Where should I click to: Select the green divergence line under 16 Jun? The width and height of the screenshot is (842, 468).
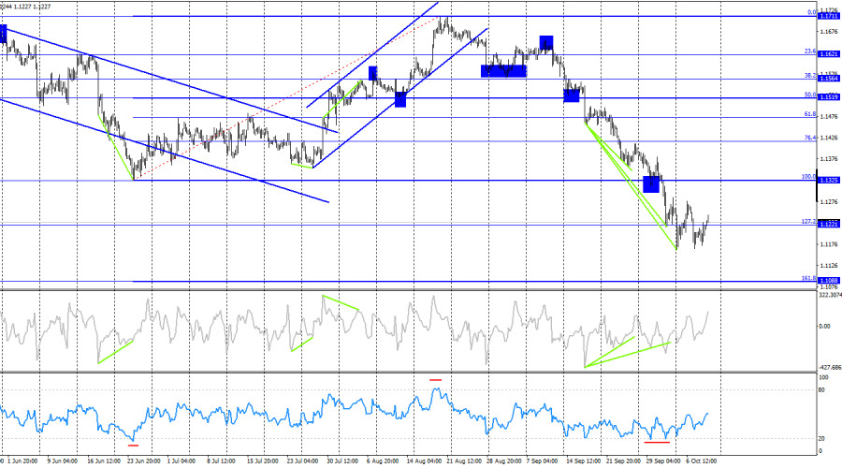tap(115, 352)
